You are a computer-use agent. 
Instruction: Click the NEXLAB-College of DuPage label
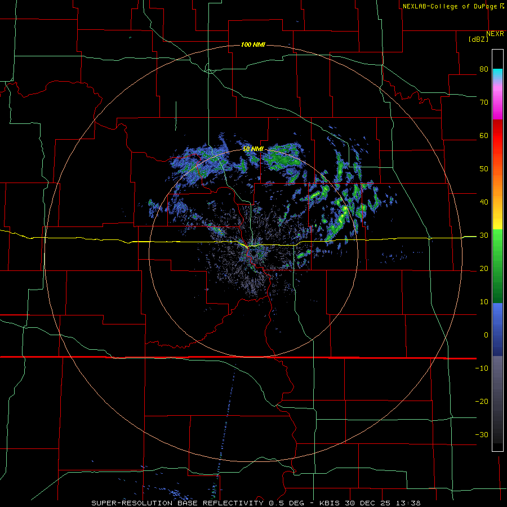coord(453,6)
